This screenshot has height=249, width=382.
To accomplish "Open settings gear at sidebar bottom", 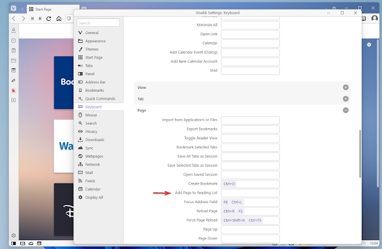I will [14, 235].
